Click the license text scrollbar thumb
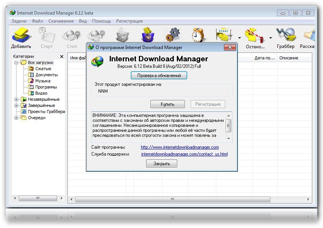This screenshot has width=323, height=228. click(x=229, y=126)
